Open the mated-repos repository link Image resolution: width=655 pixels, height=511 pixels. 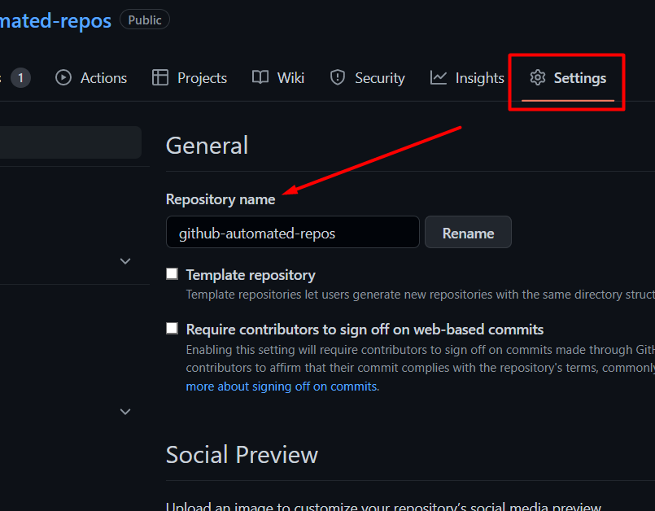(x=55, y=21)
